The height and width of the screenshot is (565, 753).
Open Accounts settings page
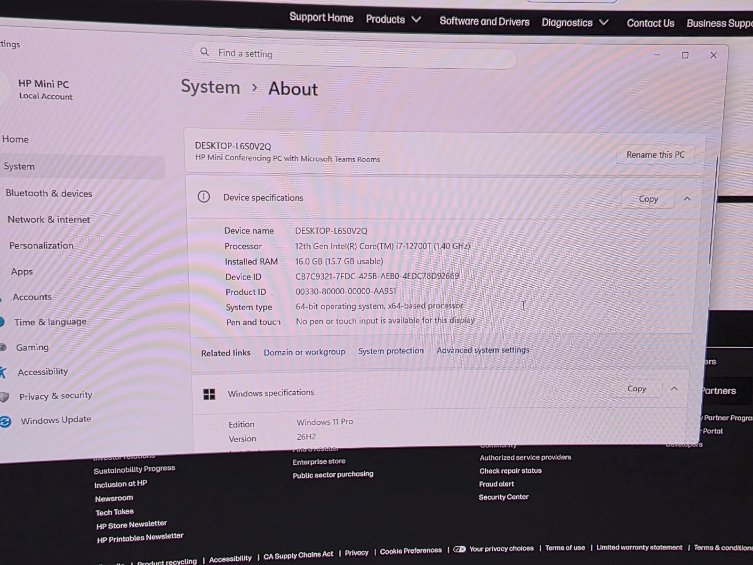tap(32, 297)
